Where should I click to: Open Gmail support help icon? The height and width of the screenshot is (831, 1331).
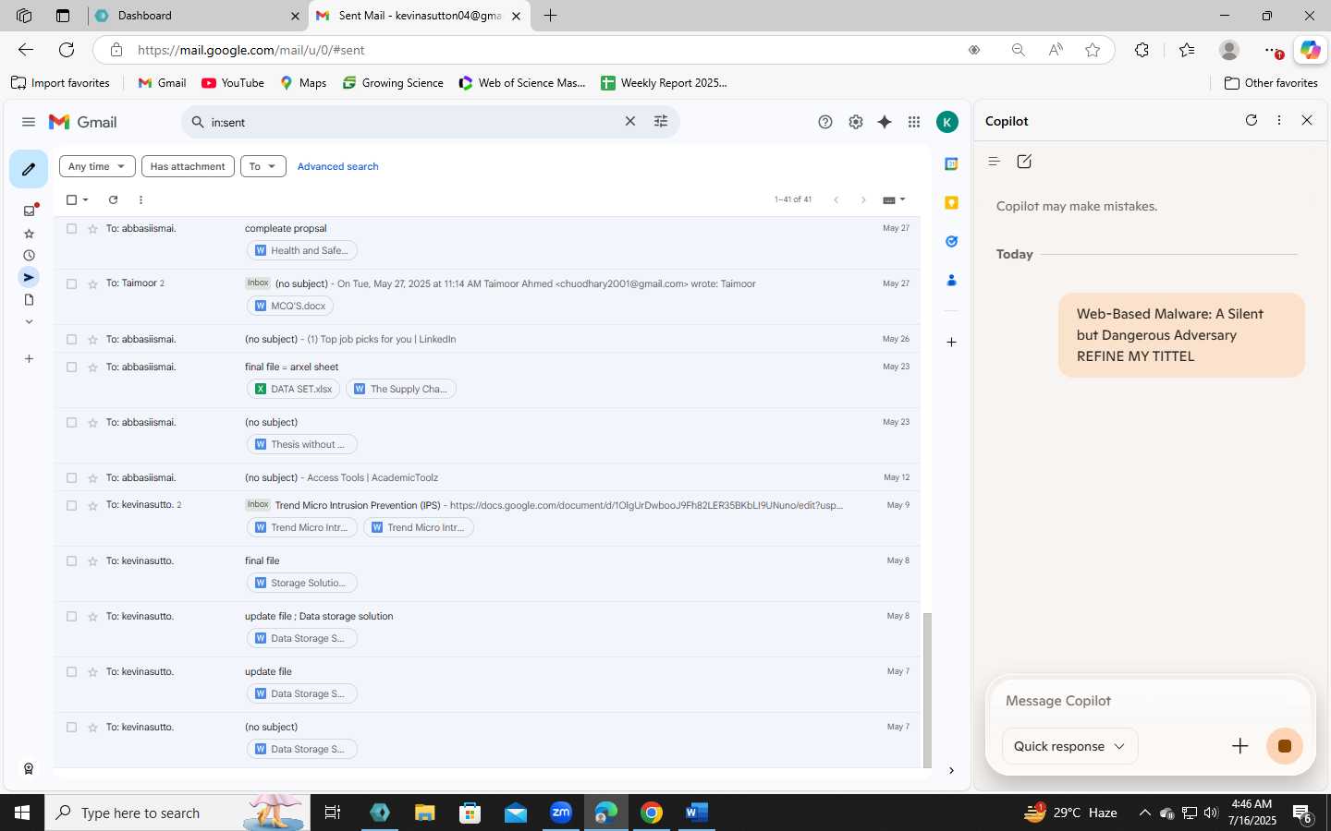[825, 122]
